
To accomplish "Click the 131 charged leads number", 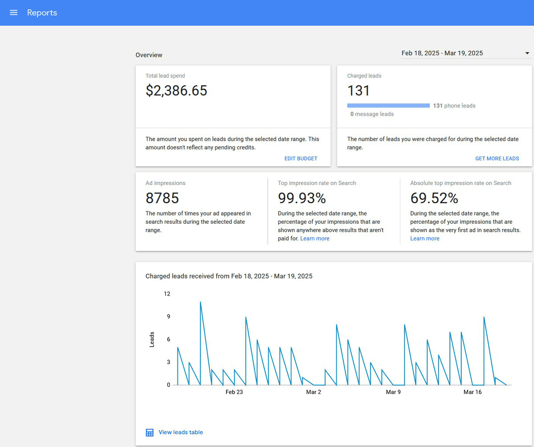I will 359,90.
